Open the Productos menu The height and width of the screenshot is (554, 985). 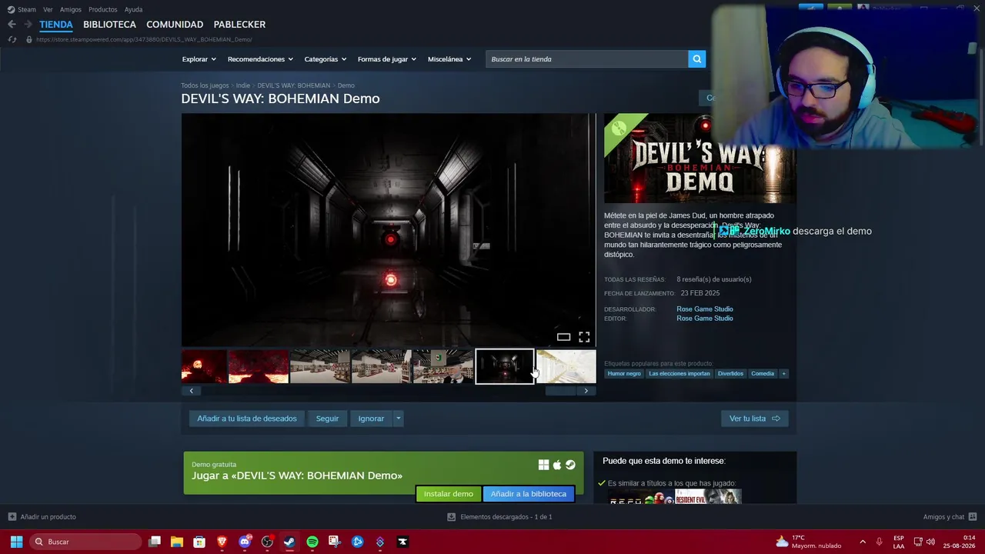click(x=103, y=9)
